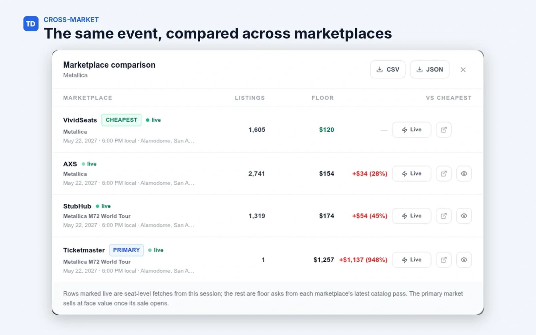
Task: Click the FLOOR column header
Action: [323, 98]
